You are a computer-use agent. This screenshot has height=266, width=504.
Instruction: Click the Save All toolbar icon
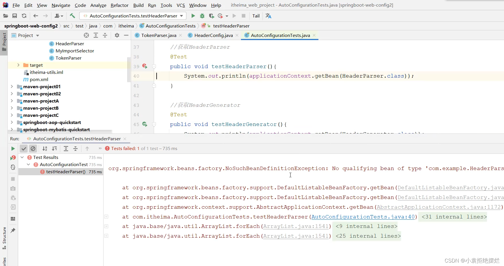(x=15, y=16)
